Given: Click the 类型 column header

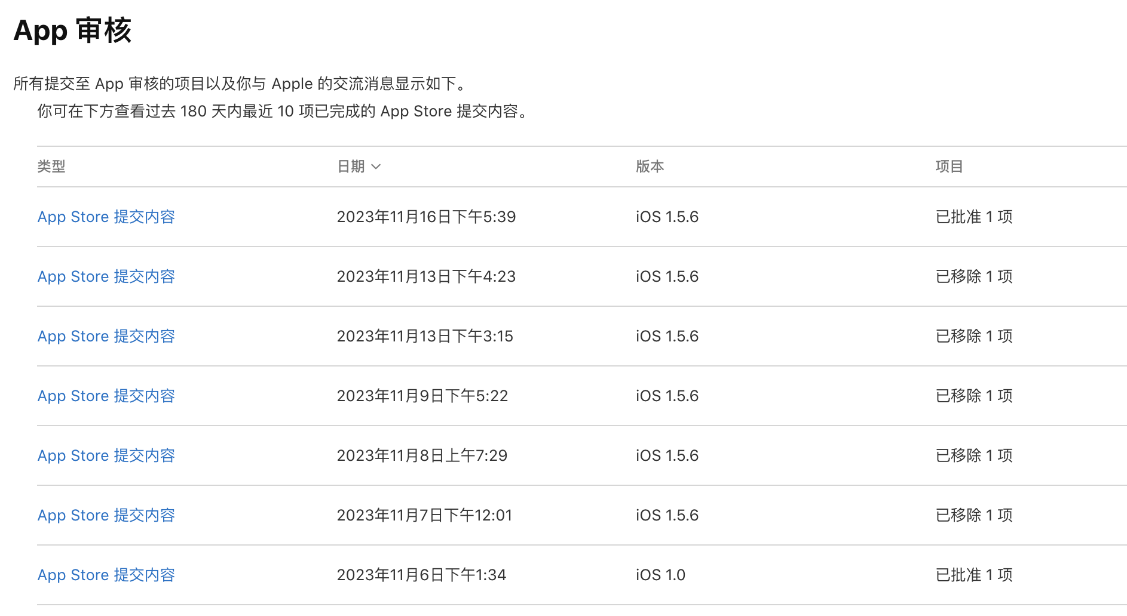Looking at the screenshot, I should point(51,167).
